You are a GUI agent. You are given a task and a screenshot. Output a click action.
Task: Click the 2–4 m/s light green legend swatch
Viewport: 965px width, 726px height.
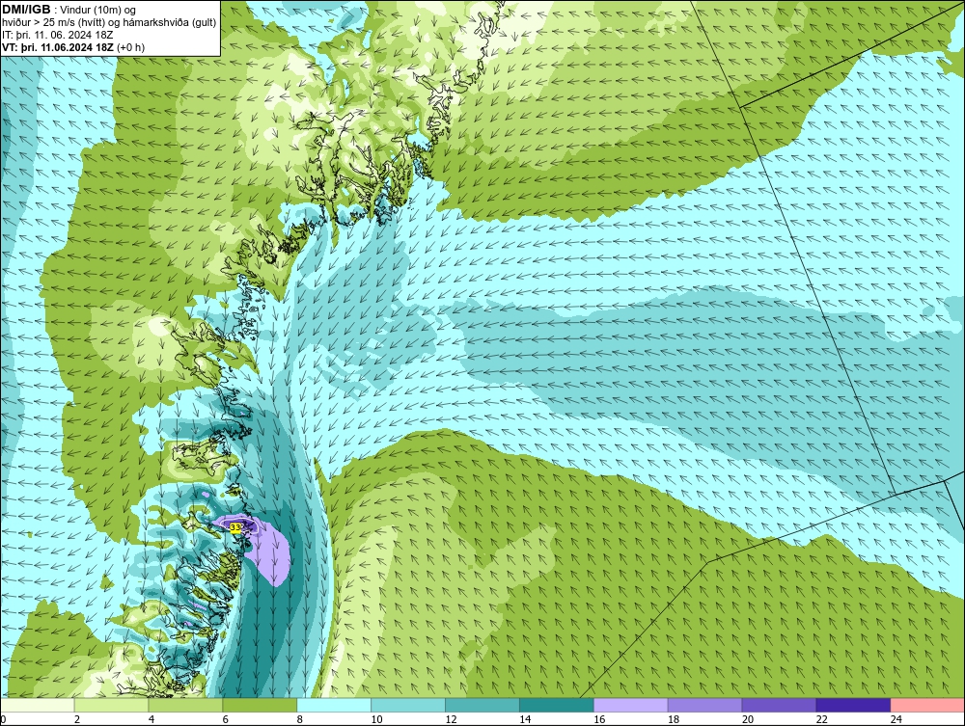[111, 705]
